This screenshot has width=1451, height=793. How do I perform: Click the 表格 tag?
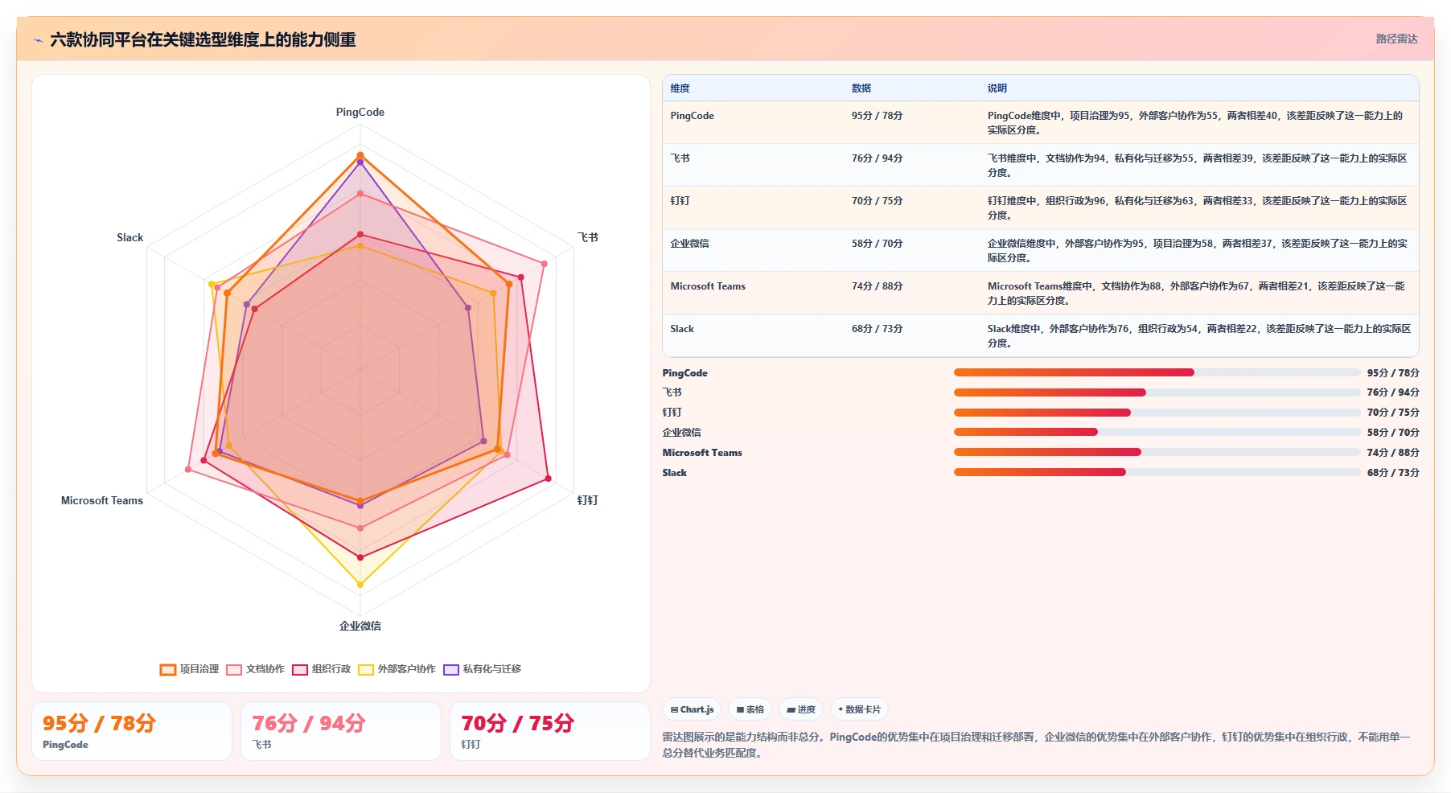750,709
